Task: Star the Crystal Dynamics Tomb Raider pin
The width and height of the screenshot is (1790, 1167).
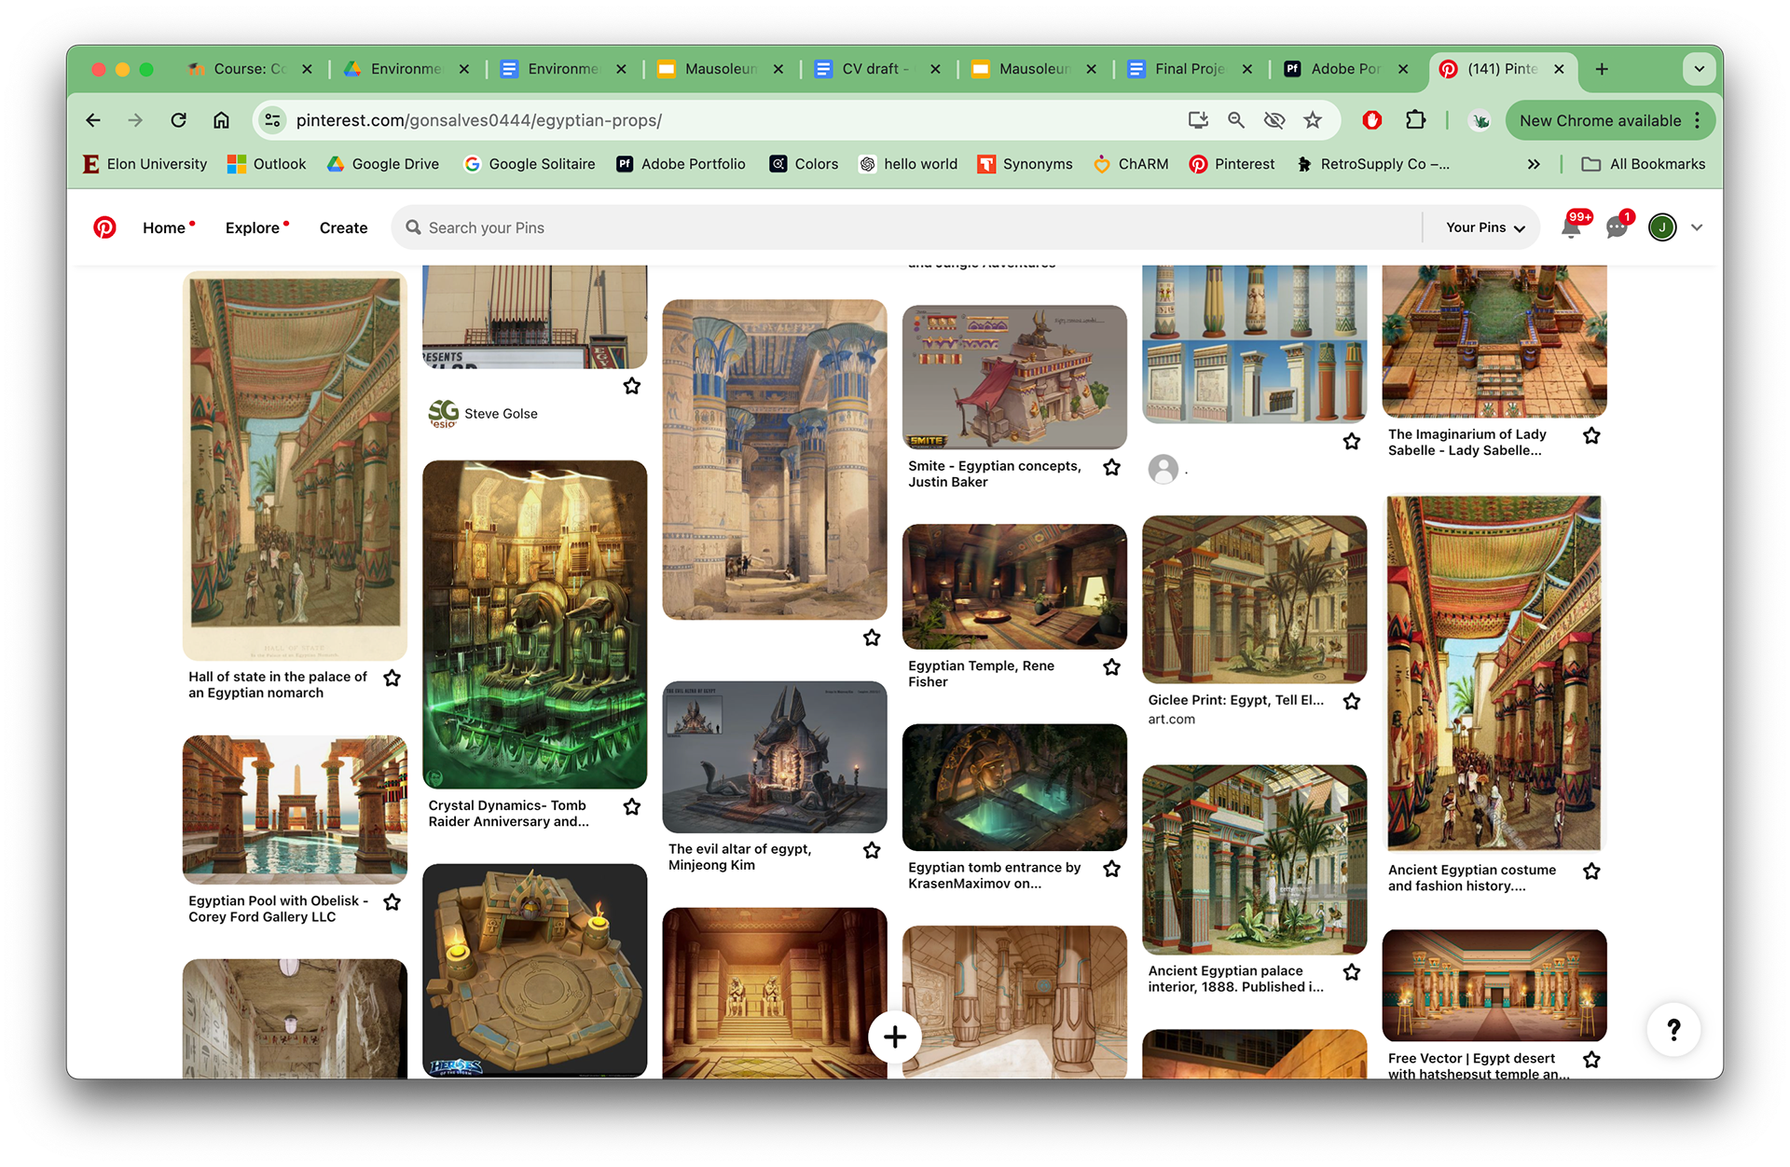Action: click(x=632, y=807)
